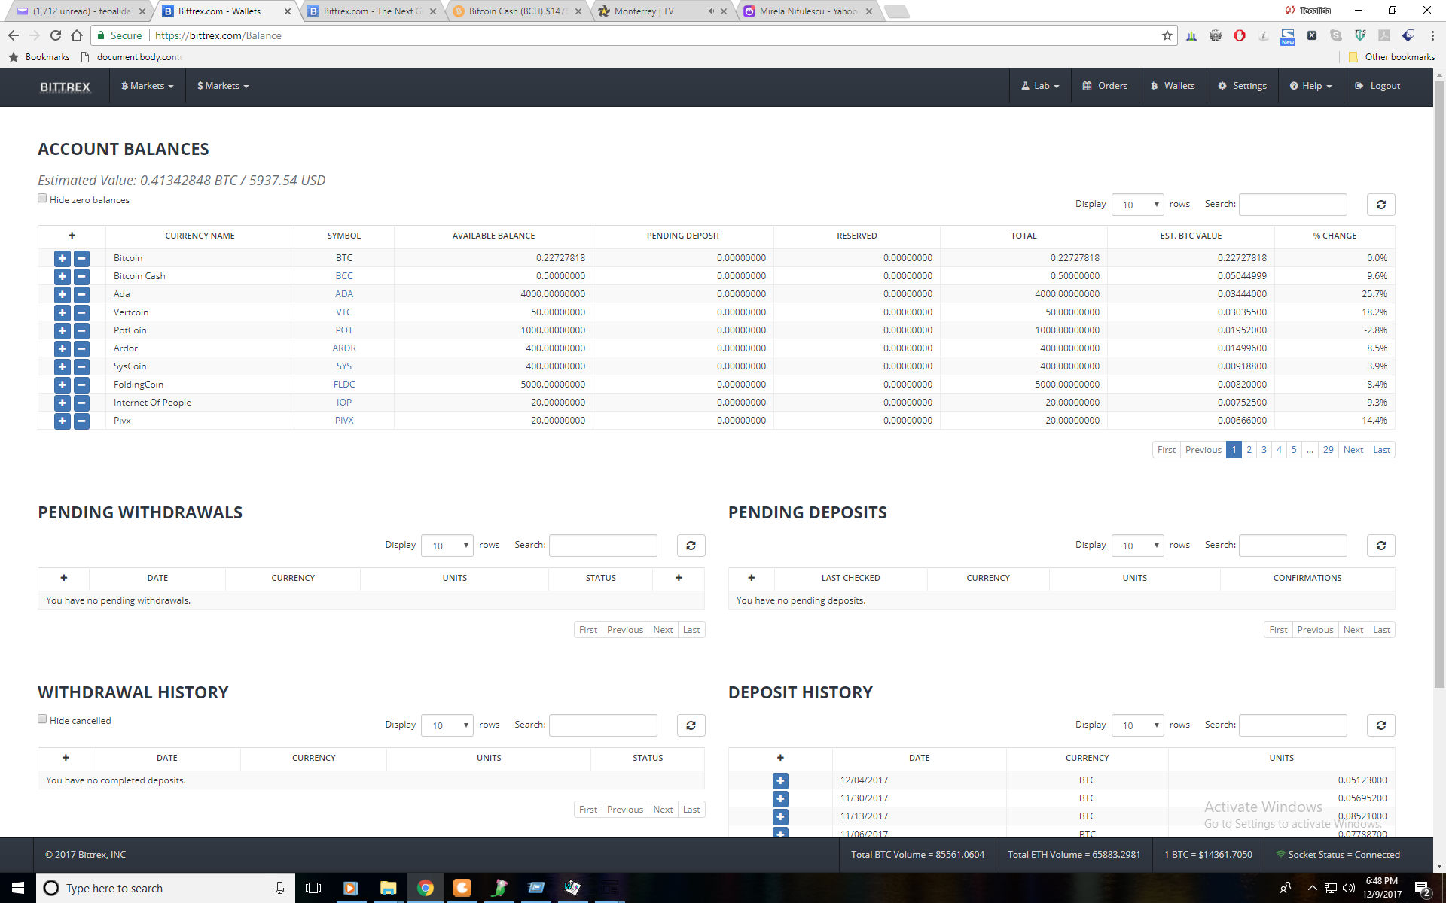Image resolution: width=1446 pixels, height=903 pixels.
Task: Expand the Bitcoin Markets dropdown menu
Action: point(148,86)
